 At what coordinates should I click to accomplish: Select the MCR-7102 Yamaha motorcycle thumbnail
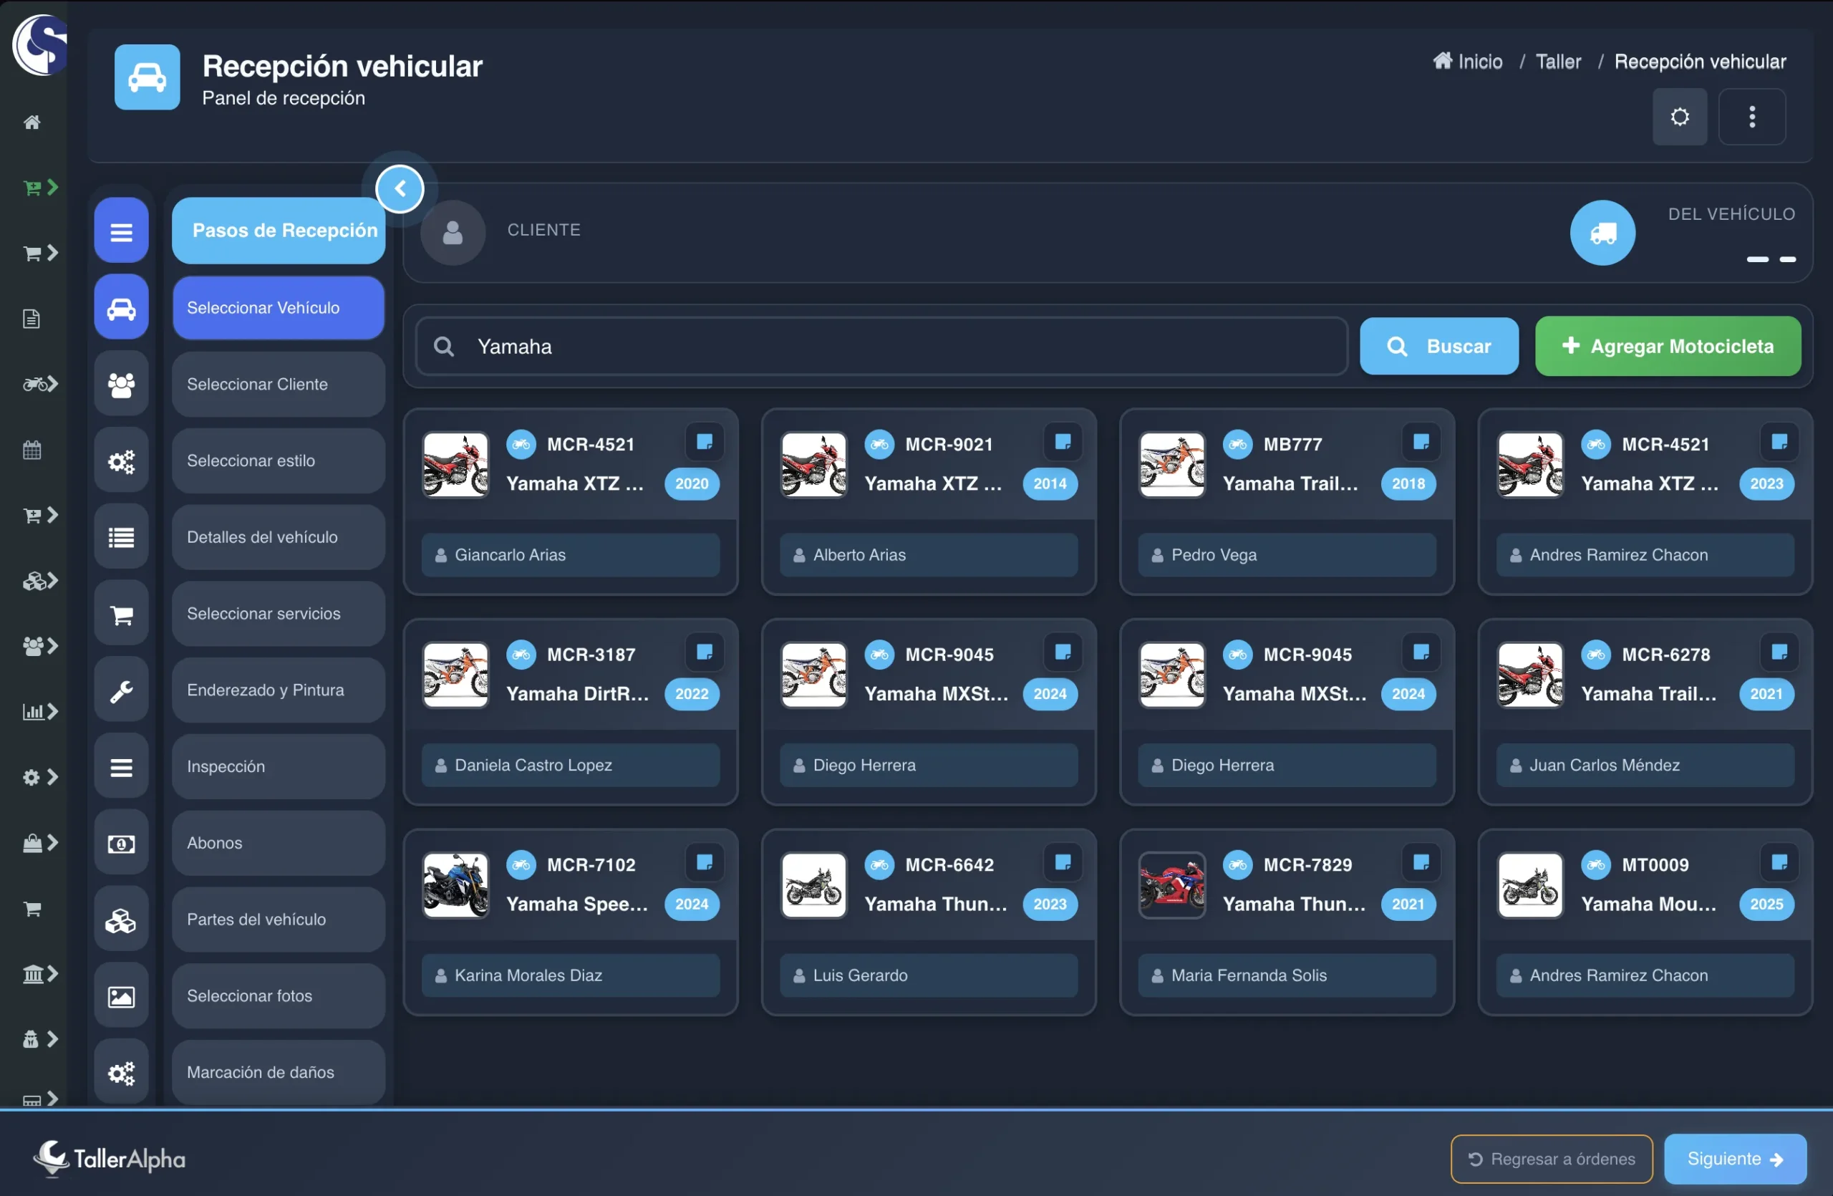click(455, 885)
